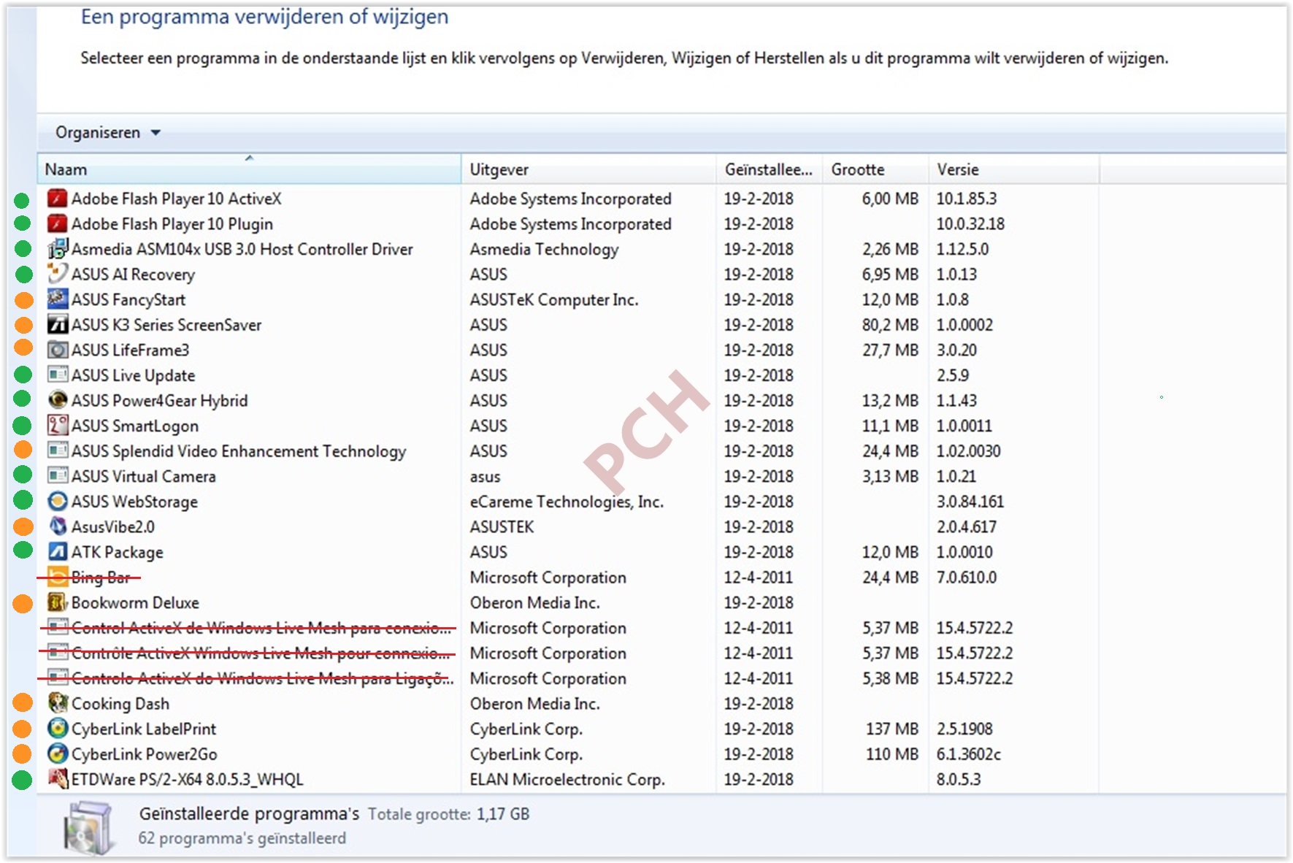Select ETDWare PS/2-X64 8.0.5.3_WHQL entry
The width and height of the screenshot is (1293, 863).
(187, 779)
